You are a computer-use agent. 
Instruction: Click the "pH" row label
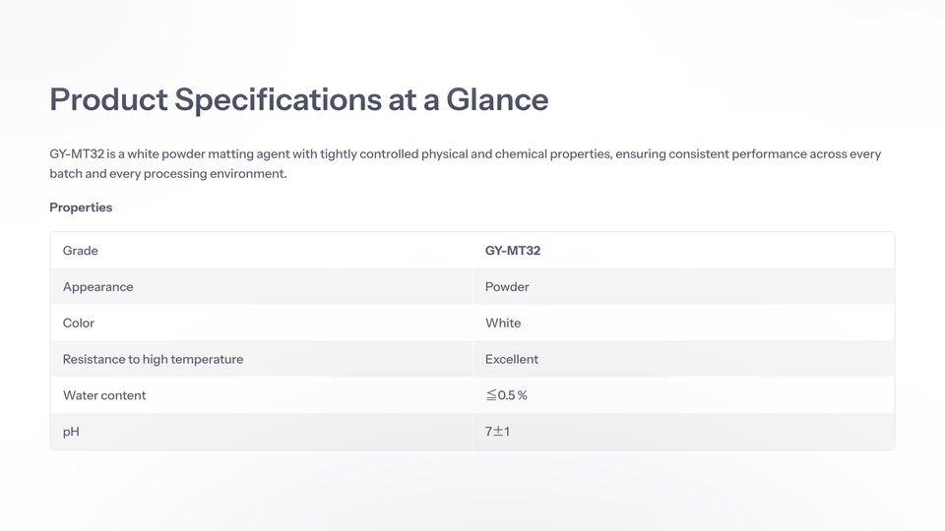click(71, 432)
